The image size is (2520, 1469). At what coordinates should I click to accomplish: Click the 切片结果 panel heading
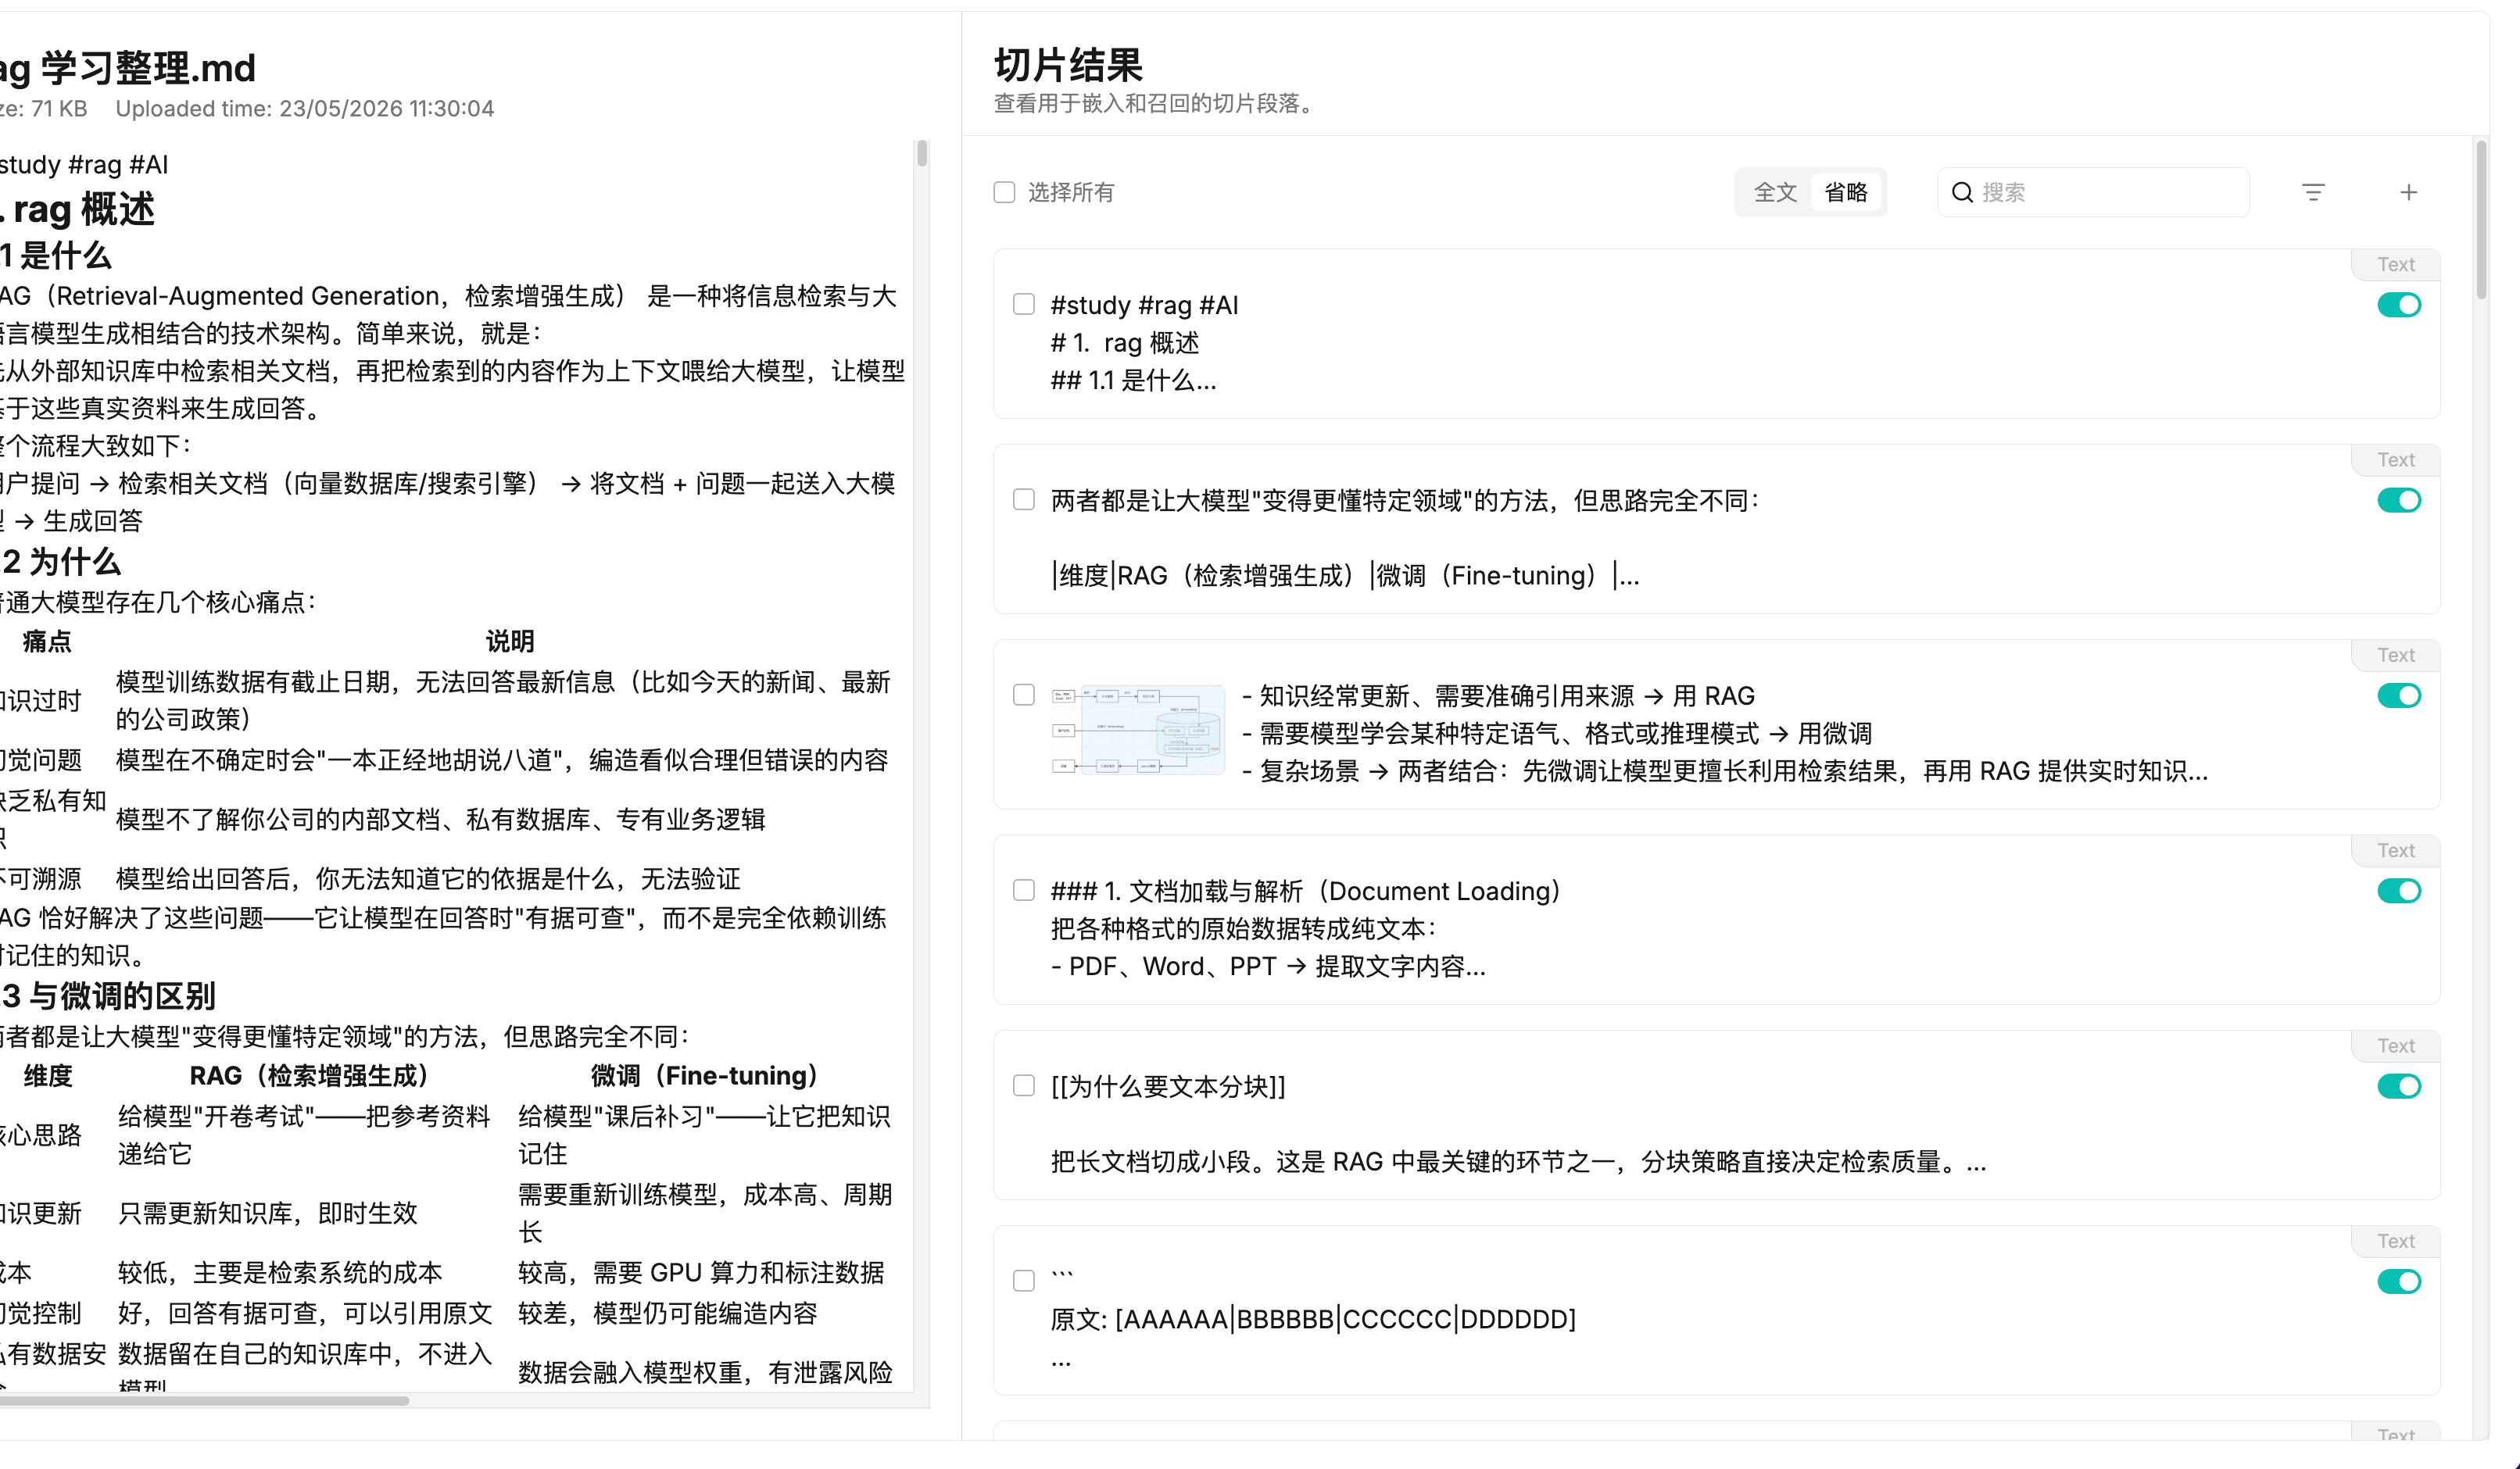[x=1068, y=66]
